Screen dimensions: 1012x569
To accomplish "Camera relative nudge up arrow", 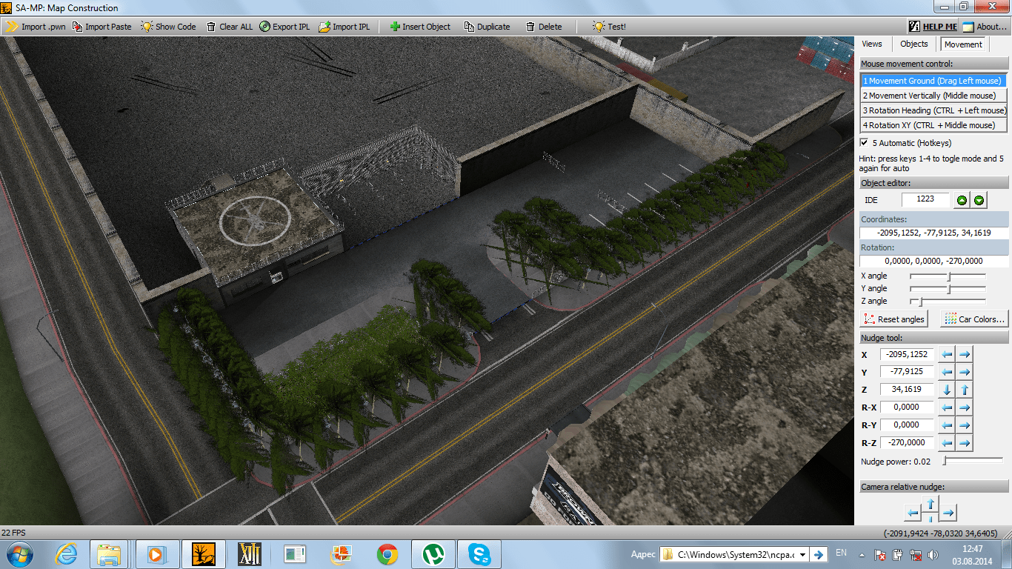I will click(931, 504).
